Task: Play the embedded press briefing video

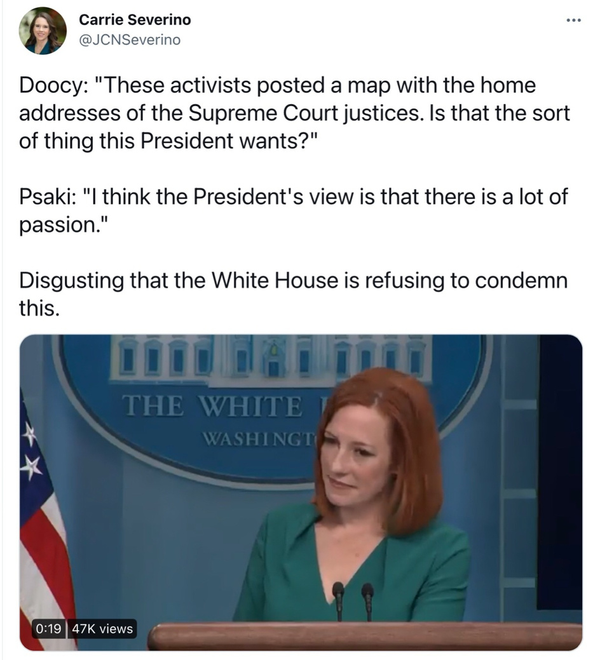Action: point(301,492)
